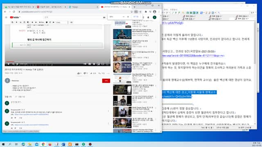
Task: Open Microsoft Edge from the taskbar
Action: (23, 144)
